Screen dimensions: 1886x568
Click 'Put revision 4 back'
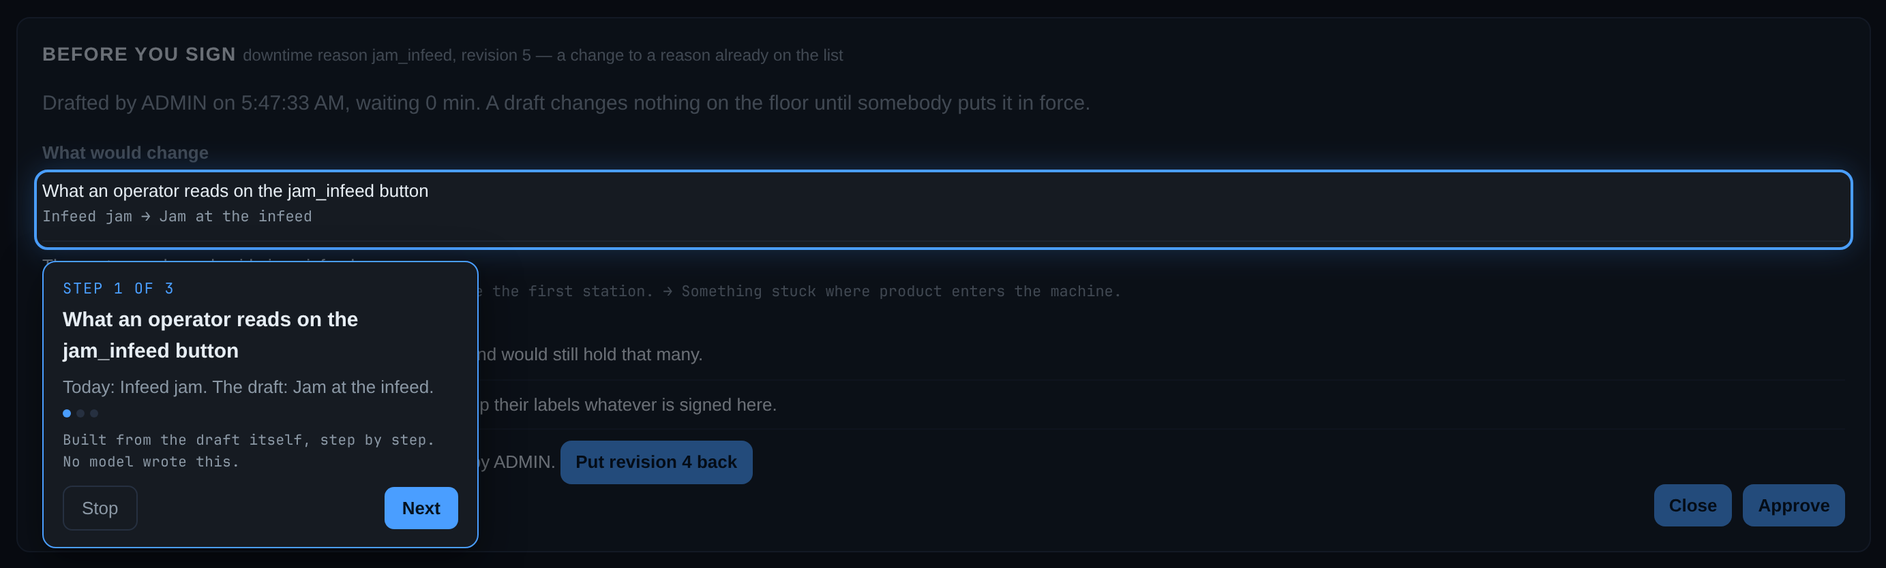click(x=656, y=462)
